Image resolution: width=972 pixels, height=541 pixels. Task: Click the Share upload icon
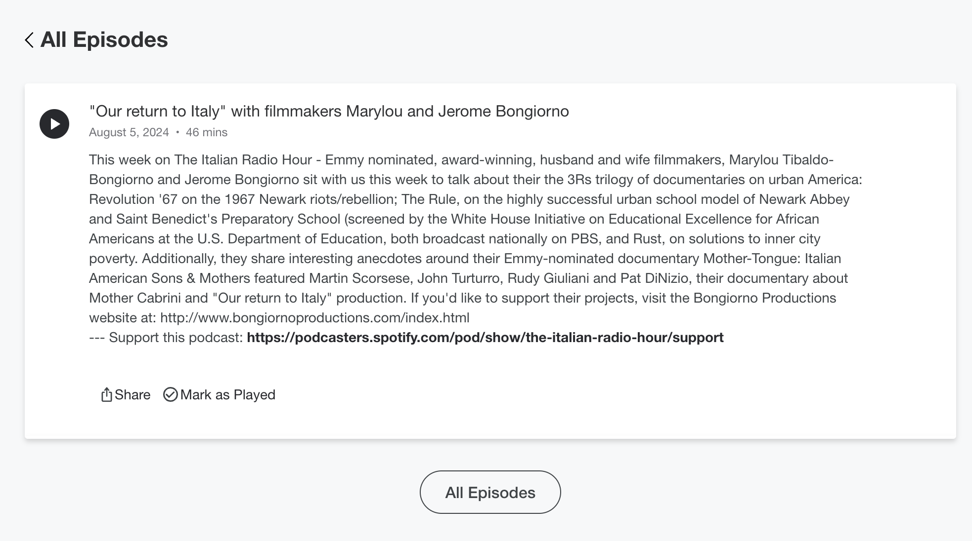coord(106,395)
